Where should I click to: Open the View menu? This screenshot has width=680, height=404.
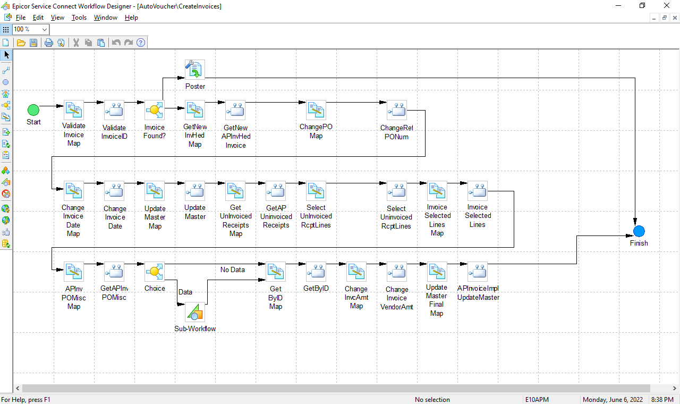click(x=57, y=18)
